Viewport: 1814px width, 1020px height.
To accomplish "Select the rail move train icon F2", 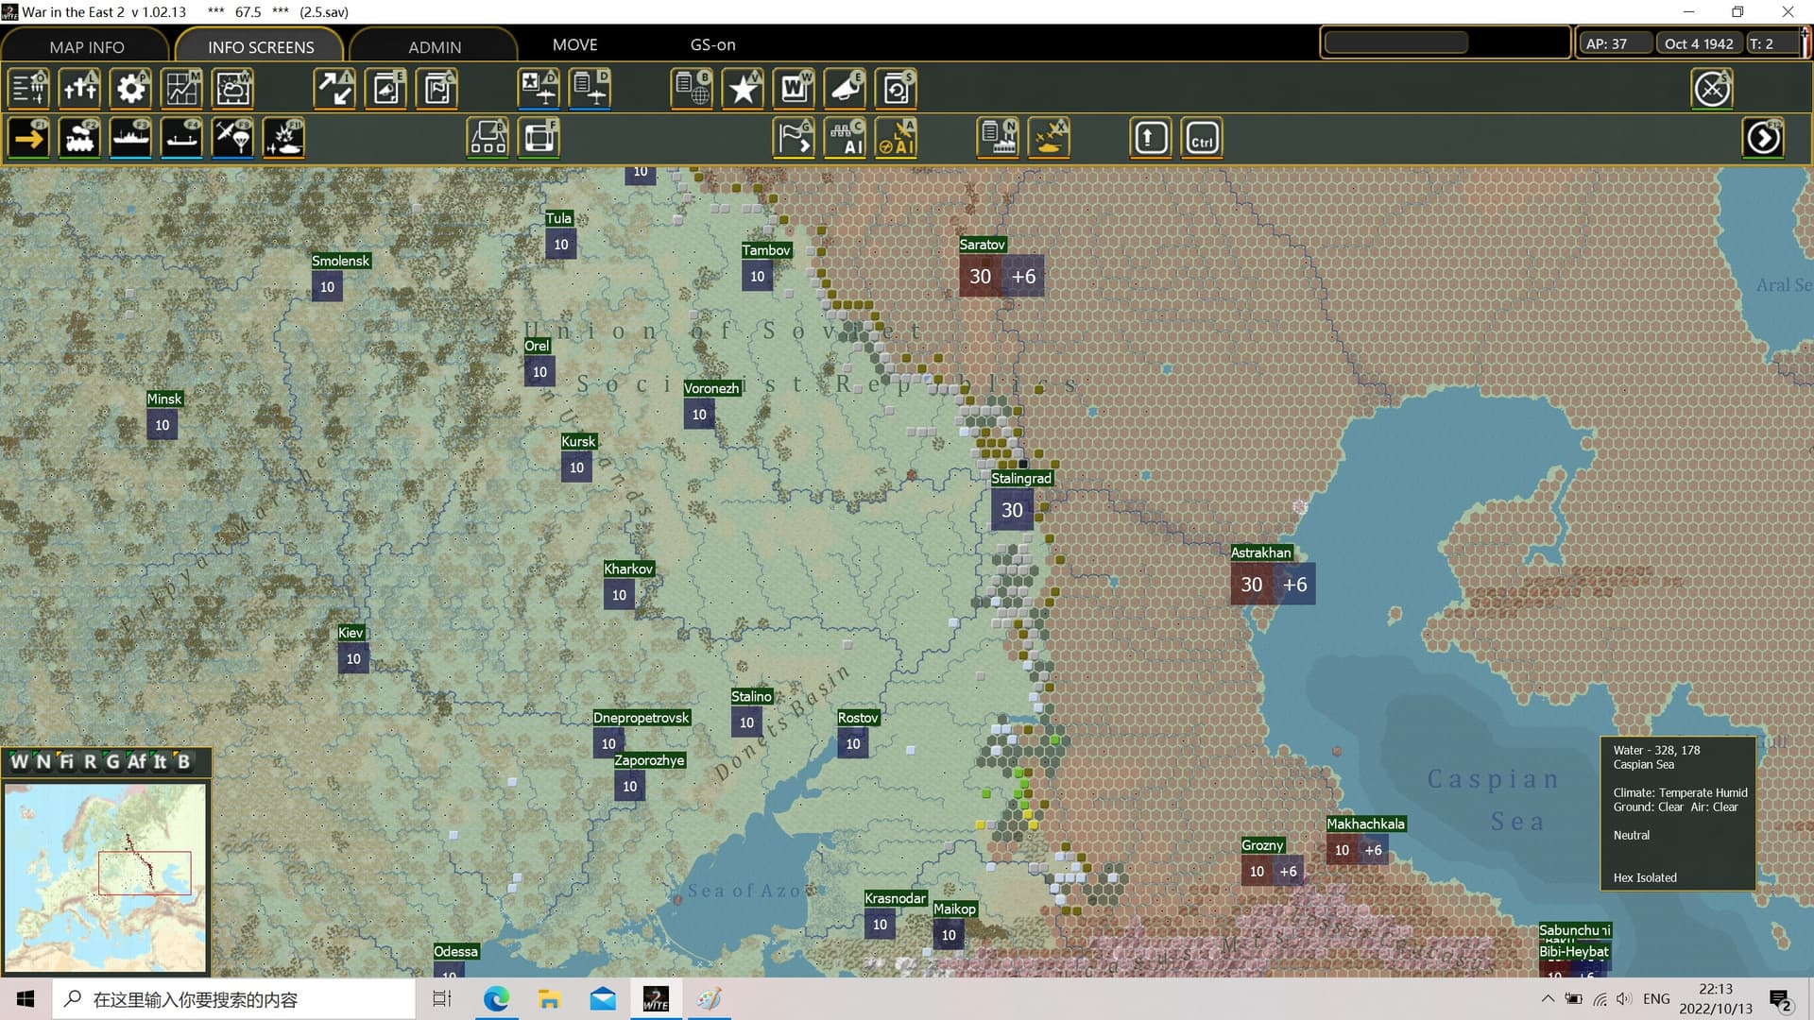I will point(80,139).
